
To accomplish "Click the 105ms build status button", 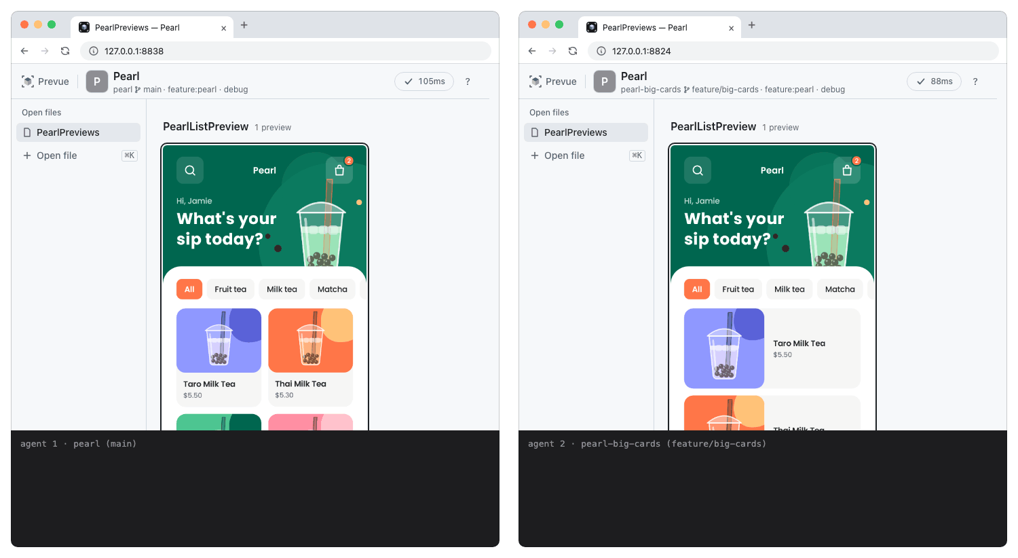I will pos(424,81).
